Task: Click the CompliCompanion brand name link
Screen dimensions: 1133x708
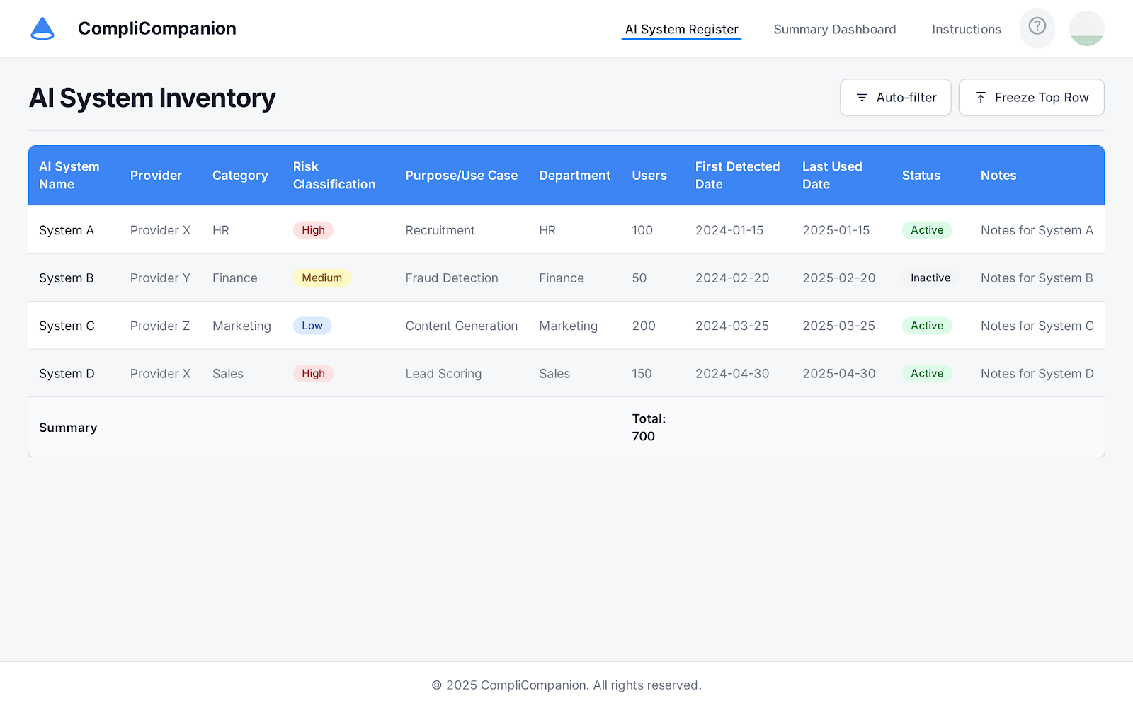Action: 157,28
